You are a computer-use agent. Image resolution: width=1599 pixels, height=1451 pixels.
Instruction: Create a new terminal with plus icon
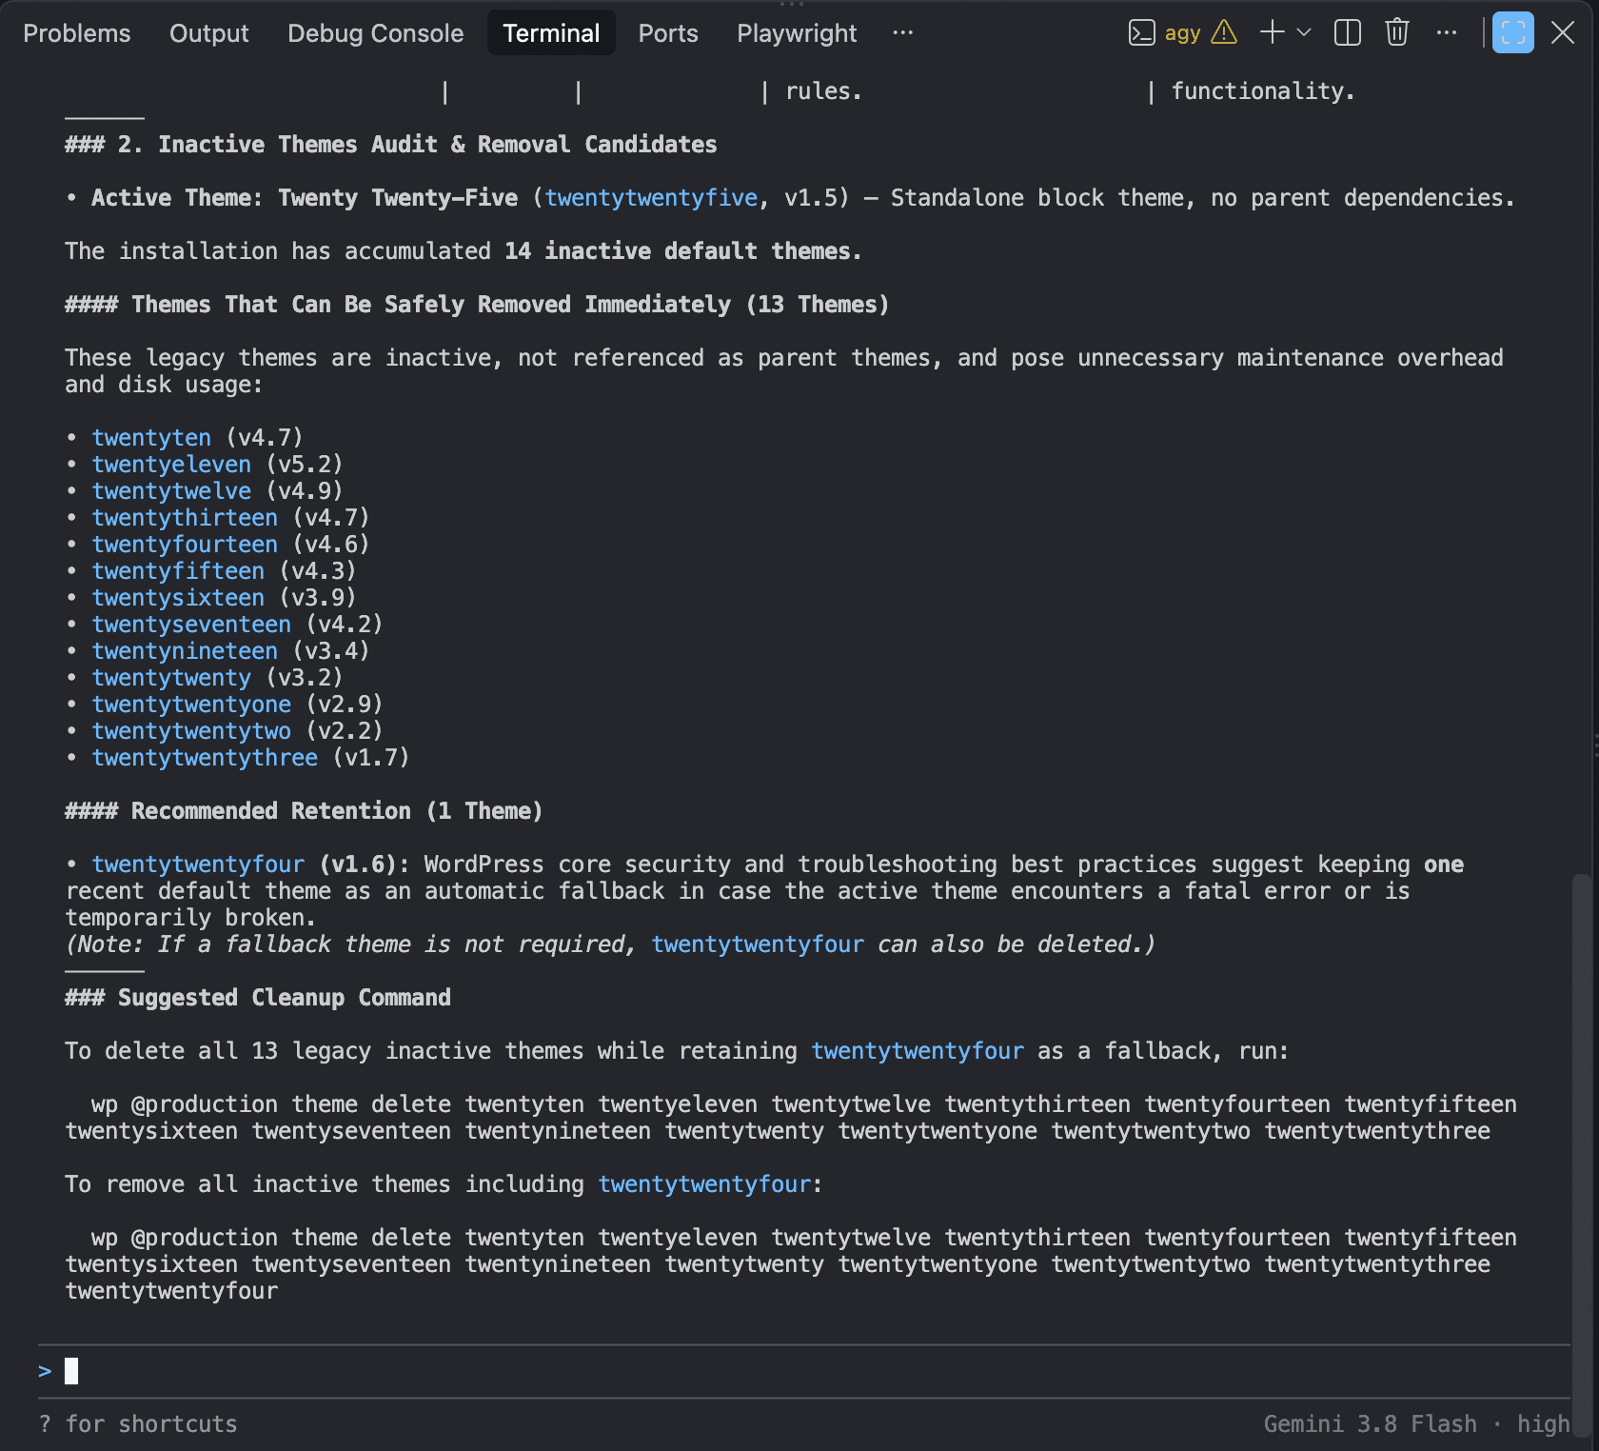pos(1272,32)
